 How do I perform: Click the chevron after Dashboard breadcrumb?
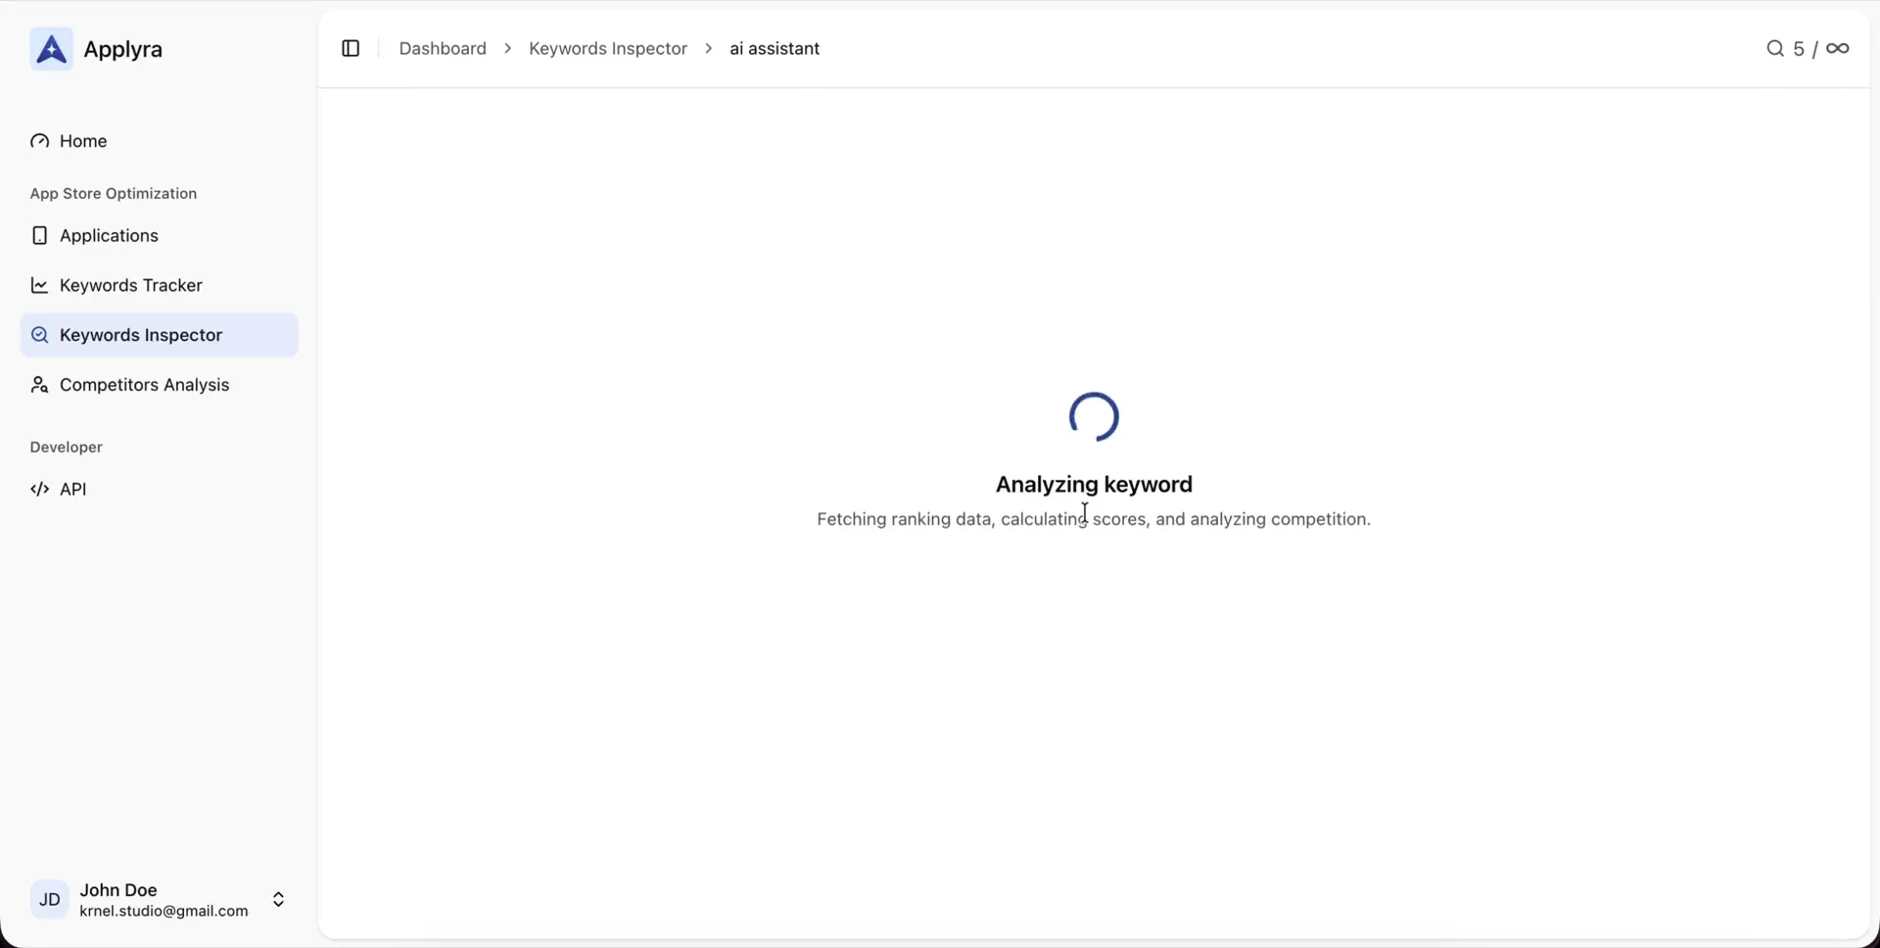[x=507, y=49]
